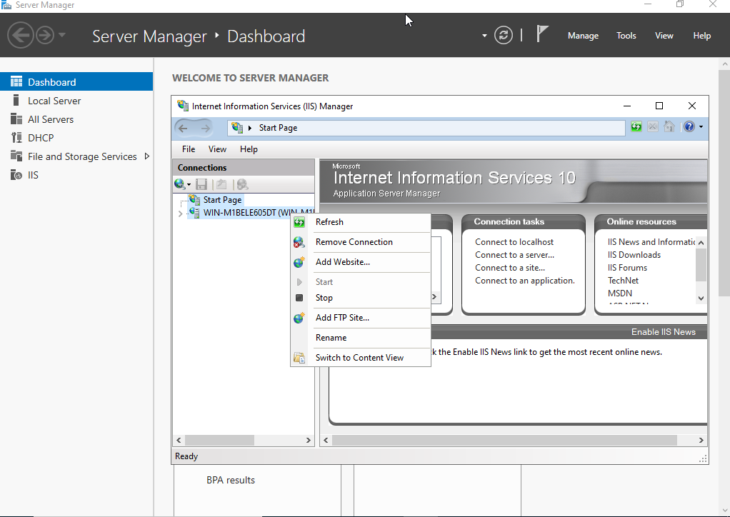
Task: Click IIS Manager home icon
Action: tap(669, 126)
